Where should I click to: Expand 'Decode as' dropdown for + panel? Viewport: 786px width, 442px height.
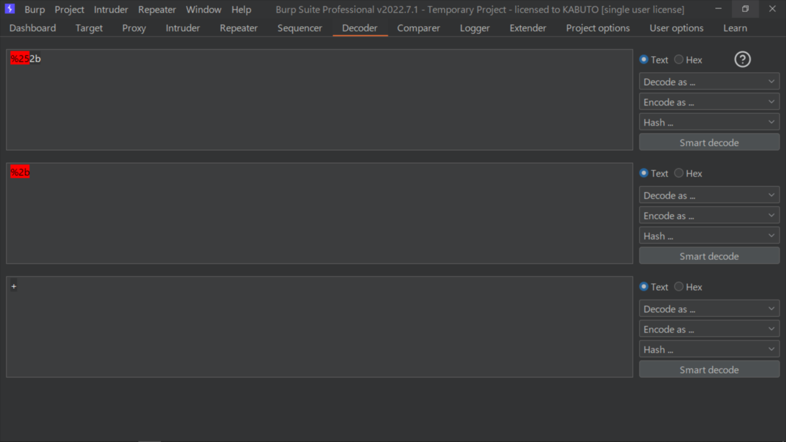point(709,309)
